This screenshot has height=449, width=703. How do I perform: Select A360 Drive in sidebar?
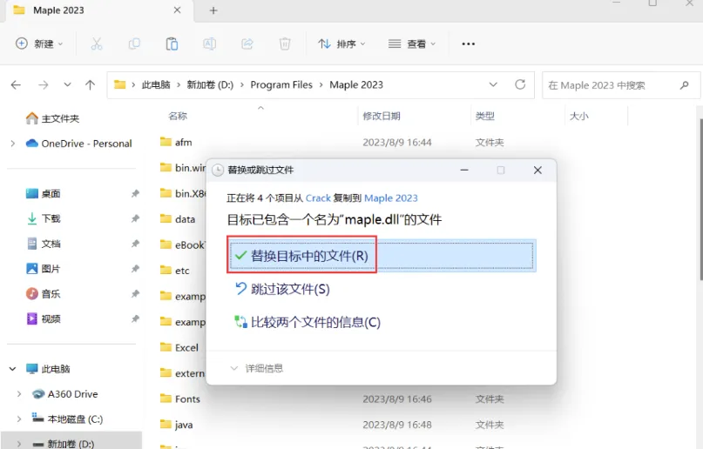(65, 394)
